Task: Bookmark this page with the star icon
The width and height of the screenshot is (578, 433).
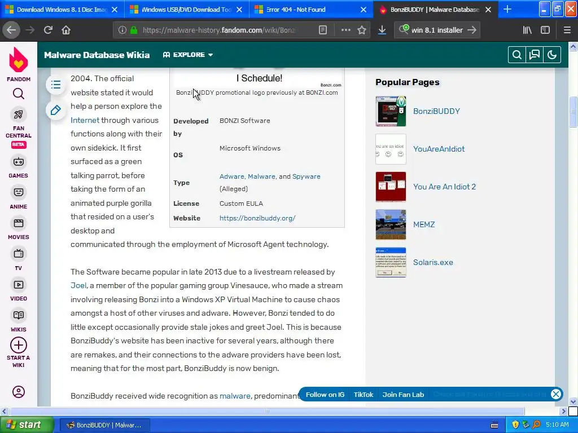Action: pos(362,30)
